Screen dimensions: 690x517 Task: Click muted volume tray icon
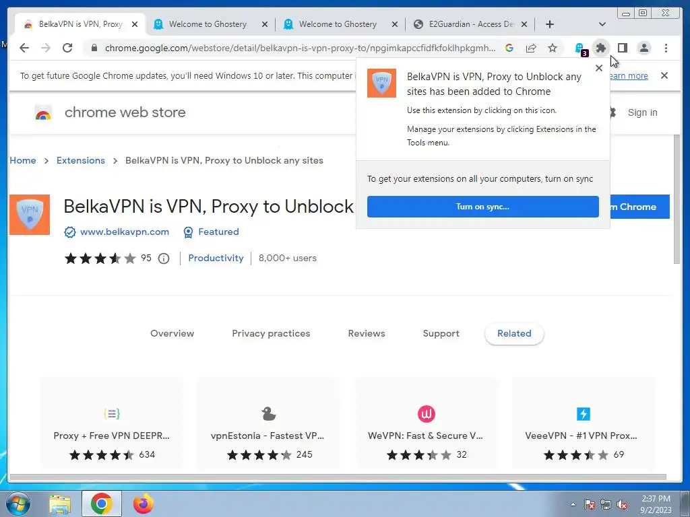click(x=622, y=504)
